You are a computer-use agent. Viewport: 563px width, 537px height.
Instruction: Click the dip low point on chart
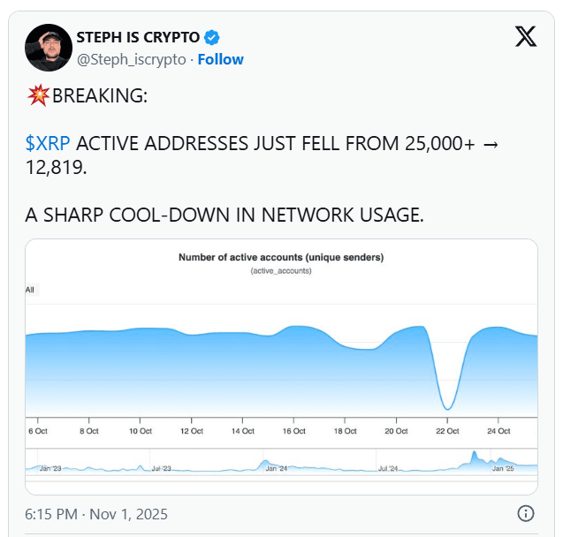(447, 408)
